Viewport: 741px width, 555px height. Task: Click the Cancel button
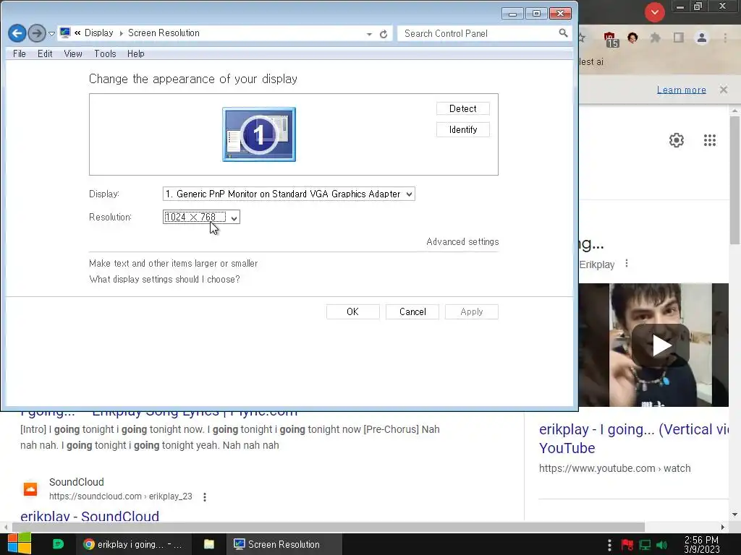pyautogui.click(x=412, y=312)
